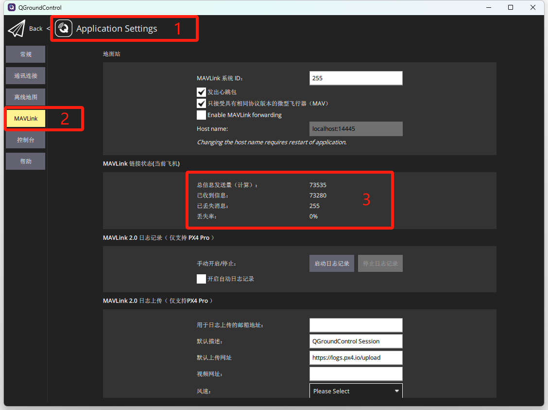The width and height of the screenshot is (548, 410).
Task: Open the 通讯连接 settings tab
Action: point(26,75)
